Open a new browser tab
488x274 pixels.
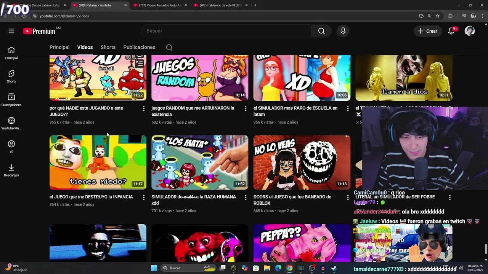255,5
